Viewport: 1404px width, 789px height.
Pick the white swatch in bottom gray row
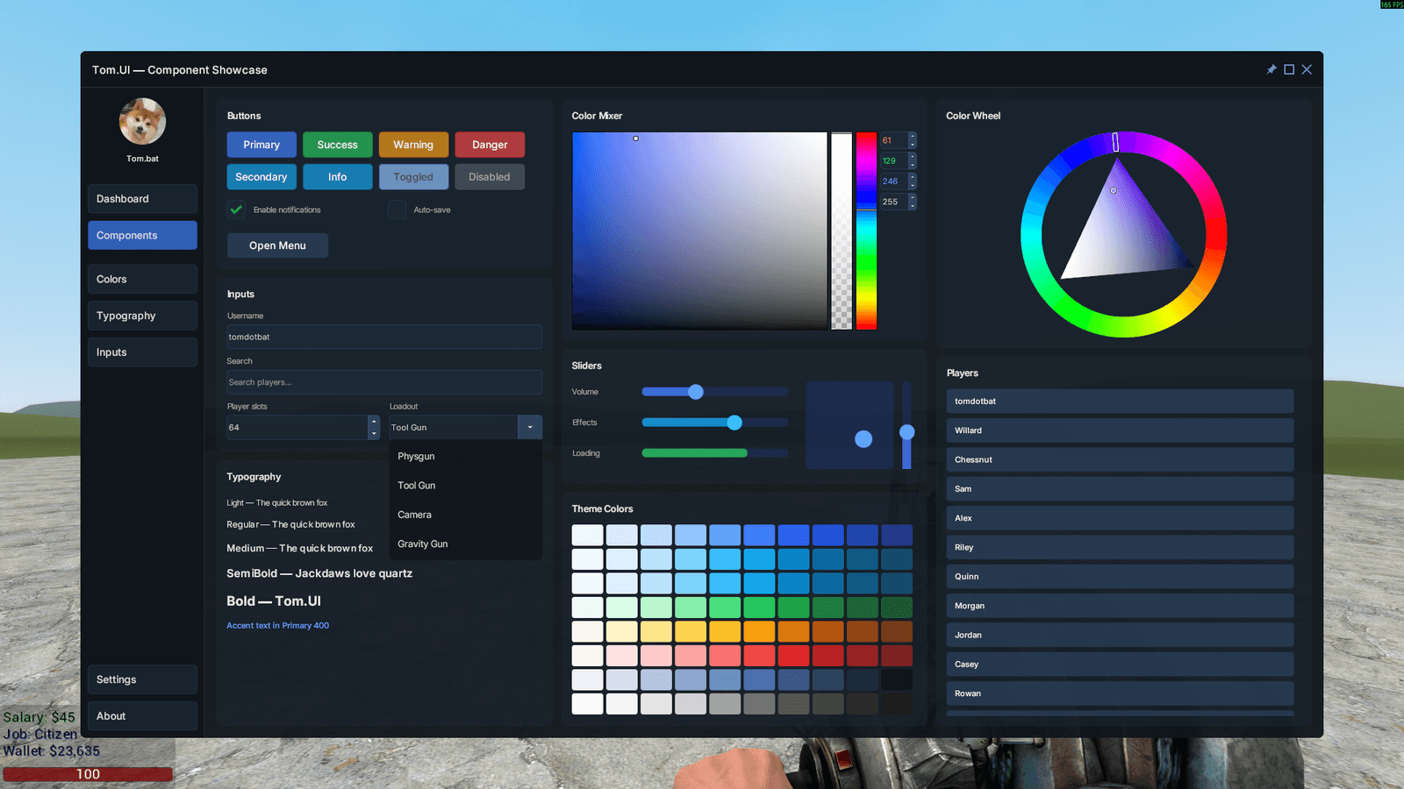pyautogui.click(x=587, y=704)
